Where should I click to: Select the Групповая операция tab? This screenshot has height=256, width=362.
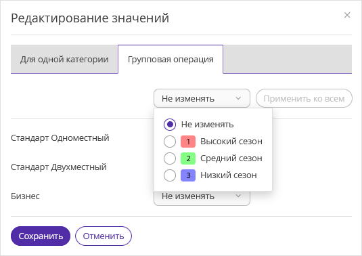[171, 60]
